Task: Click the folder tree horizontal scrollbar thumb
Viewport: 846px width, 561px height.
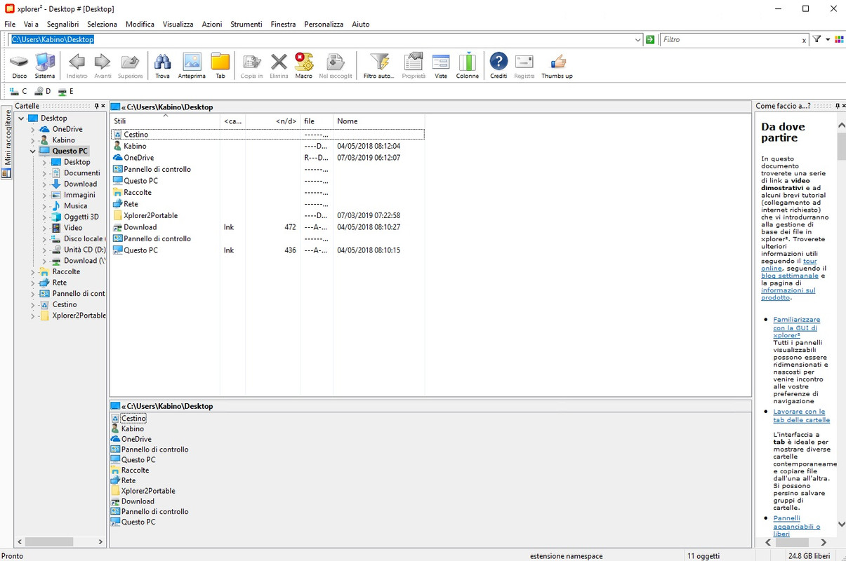Action: click(50, 542)
